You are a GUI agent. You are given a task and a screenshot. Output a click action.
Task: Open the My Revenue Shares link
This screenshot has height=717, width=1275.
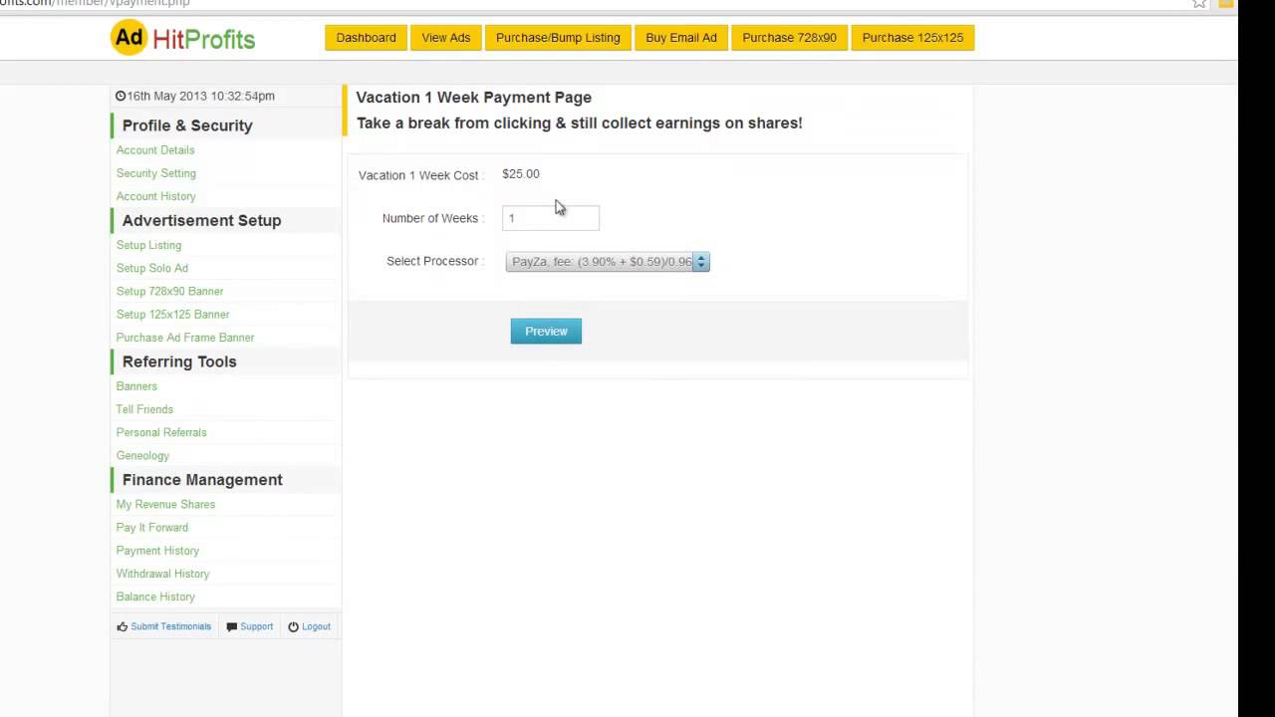coord(165,504)
